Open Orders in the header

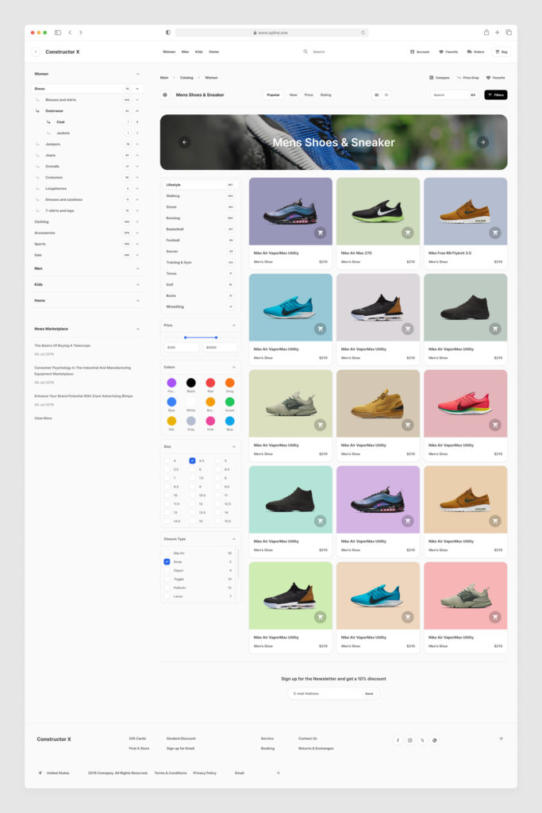[x=475, y=52]
